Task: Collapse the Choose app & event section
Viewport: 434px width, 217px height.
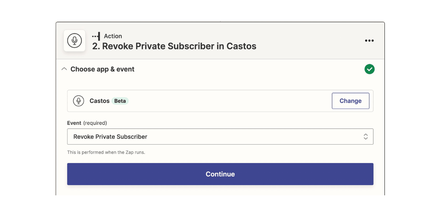Action: click(64, 69)
